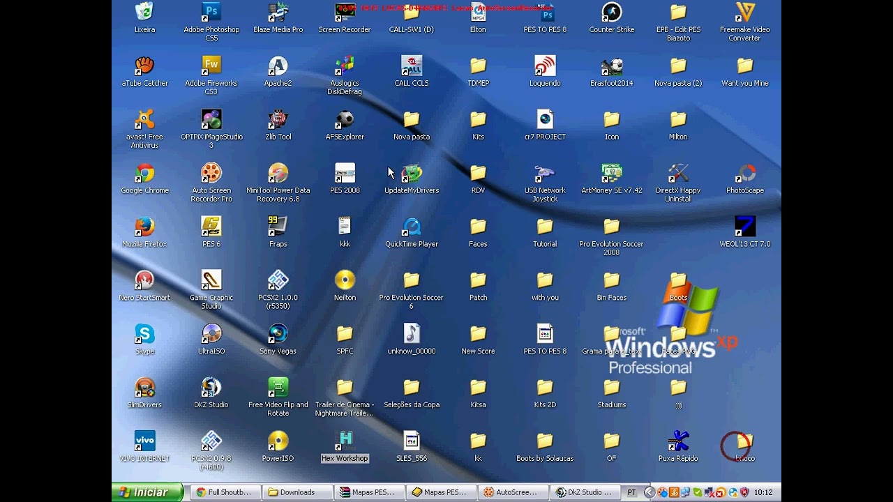Viewport: 893px width, 502px height.
Task: Open the PT language indicator
Action: [631, 492]
